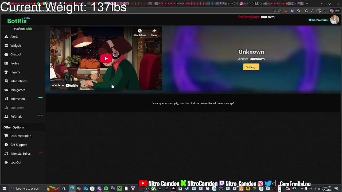Open the user profile avatar

point(335,20)
